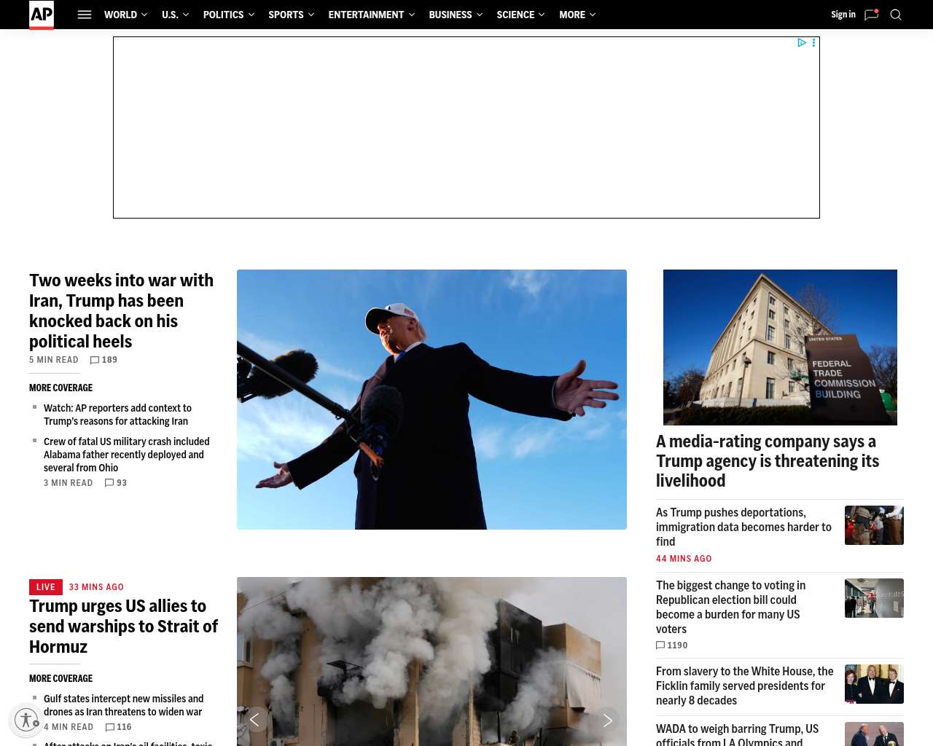Click the Ficklin family story thumbnail
This screenshot has height=746, width=933.
click(874, 684)
